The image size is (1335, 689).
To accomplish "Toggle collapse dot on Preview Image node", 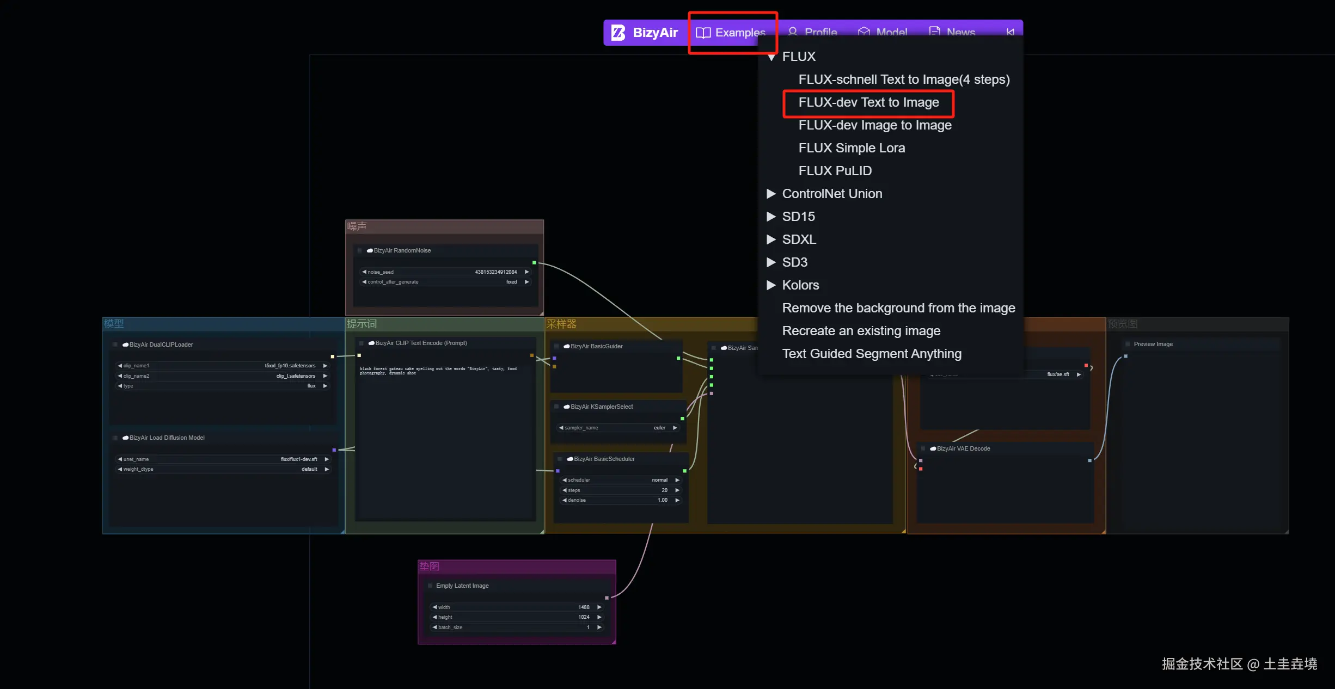I will coord(1128,344).
